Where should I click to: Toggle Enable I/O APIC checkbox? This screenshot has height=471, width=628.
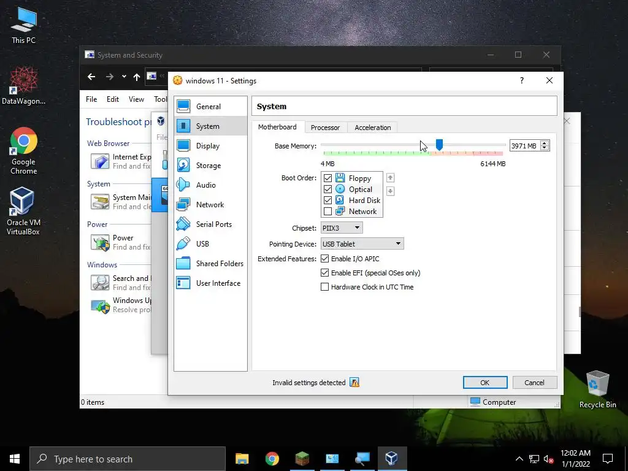point(325,259)
